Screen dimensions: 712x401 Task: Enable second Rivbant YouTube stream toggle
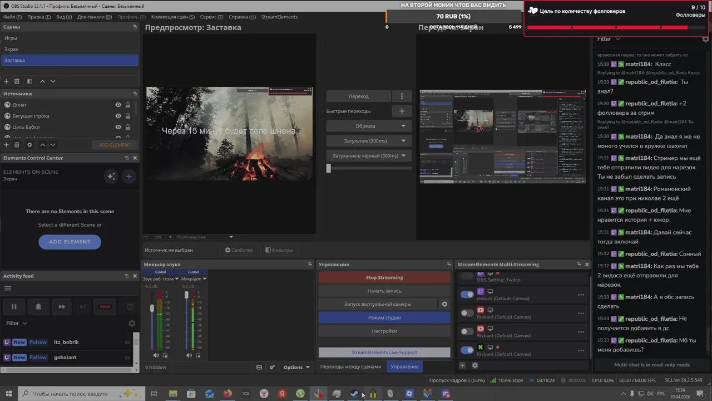click(x=467, y=331)
